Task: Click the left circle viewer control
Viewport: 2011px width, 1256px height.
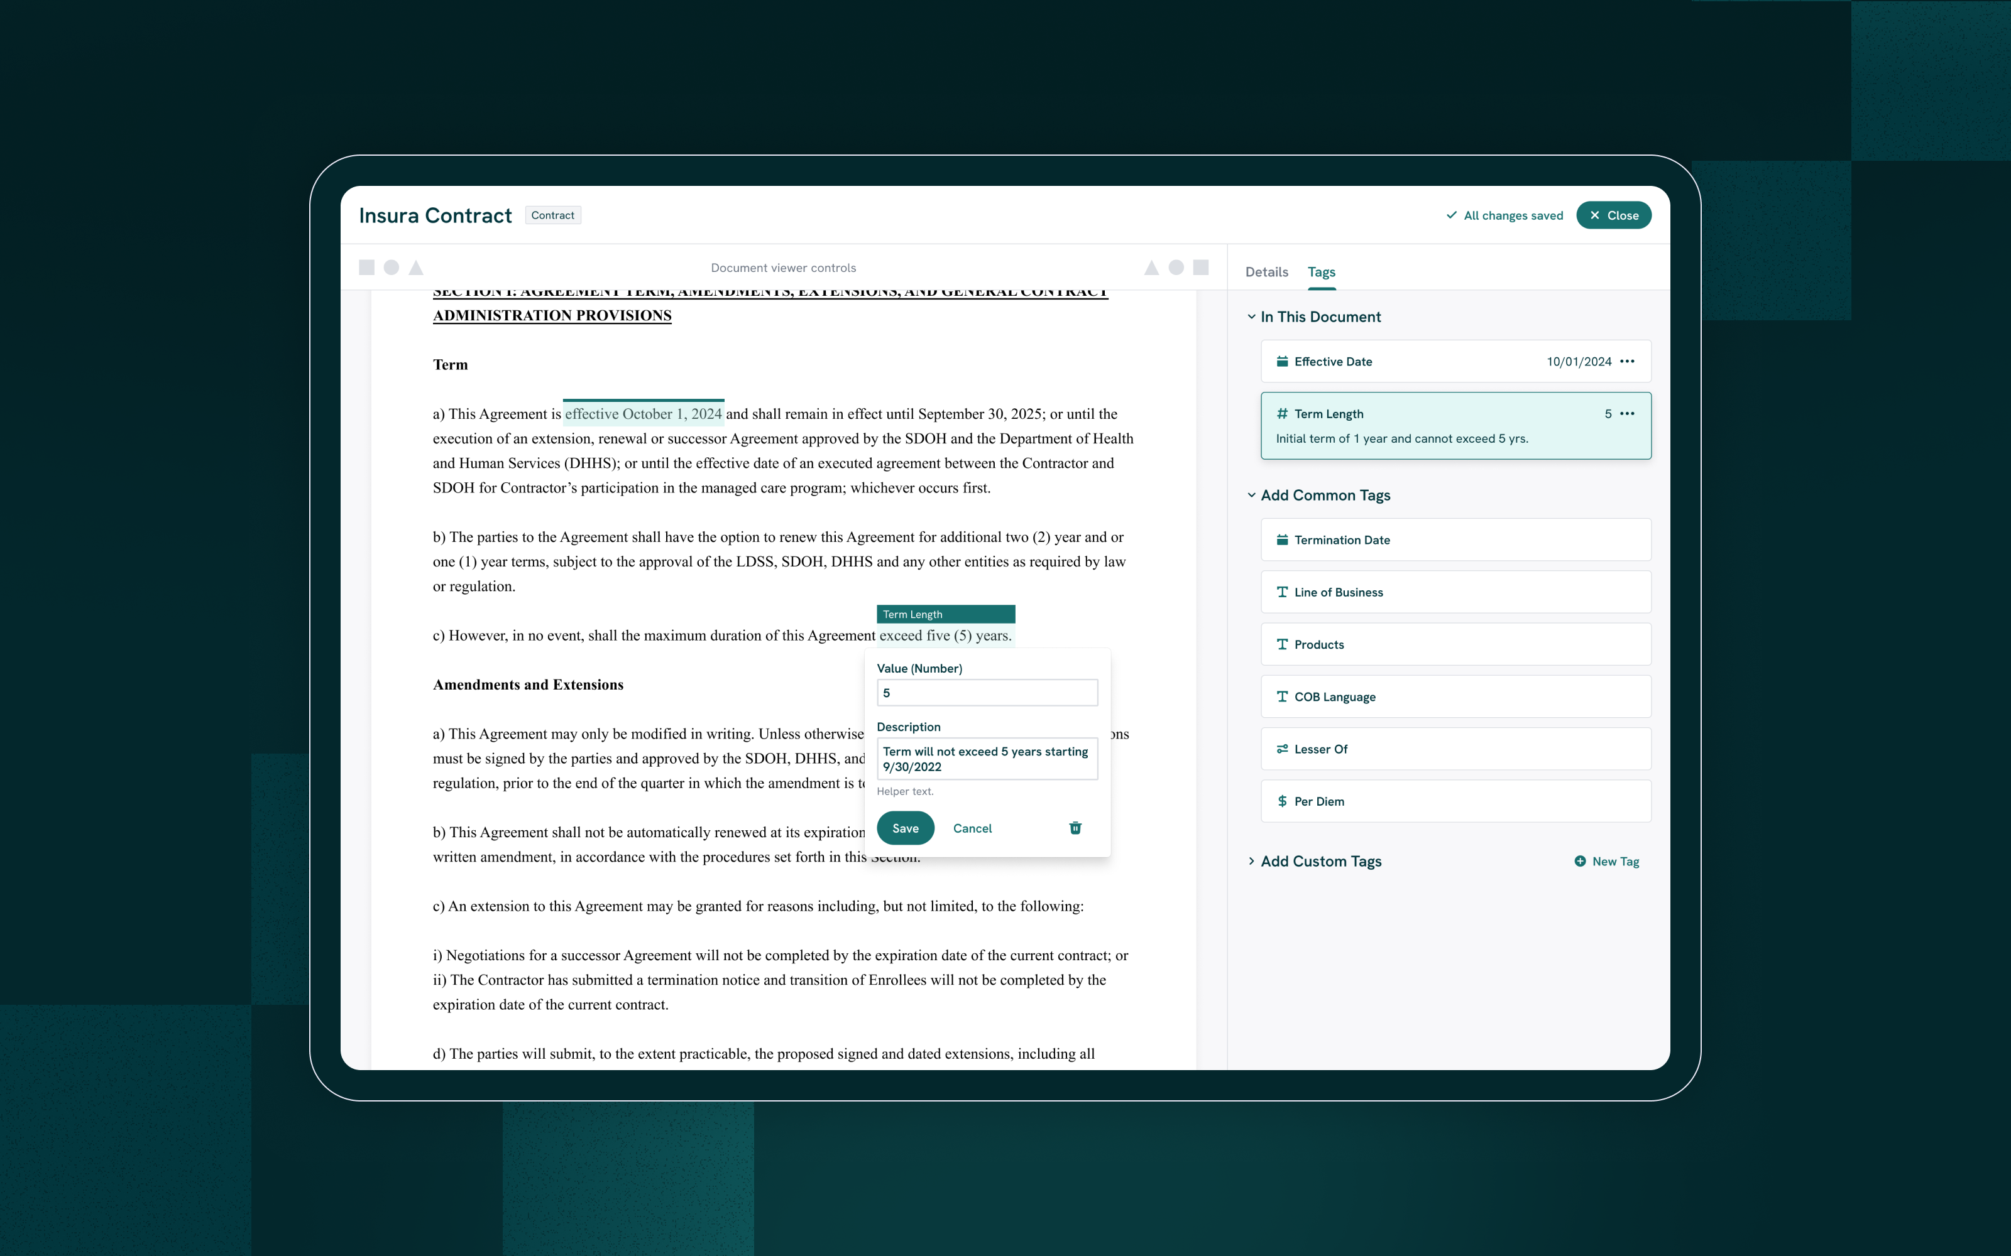Action: [x=392, y=268]
